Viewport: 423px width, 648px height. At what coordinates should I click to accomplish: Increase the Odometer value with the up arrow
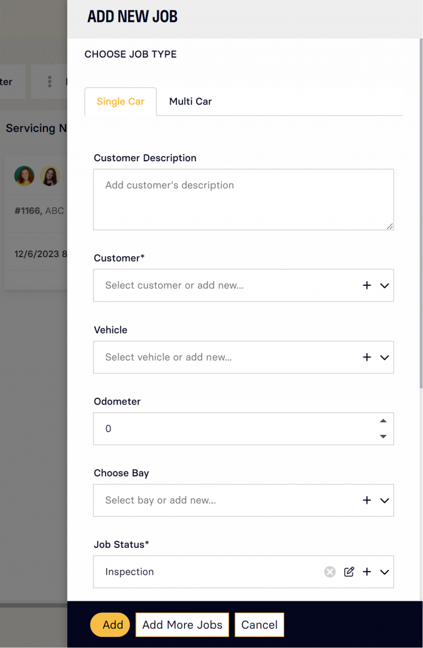click(383, 420)
